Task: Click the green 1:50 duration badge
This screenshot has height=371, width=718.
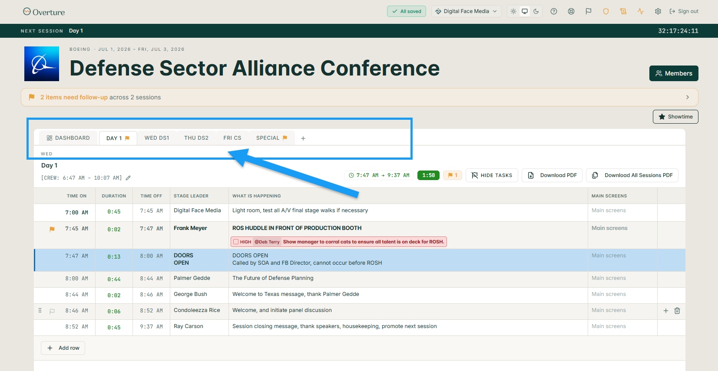Action: [428, 175]
